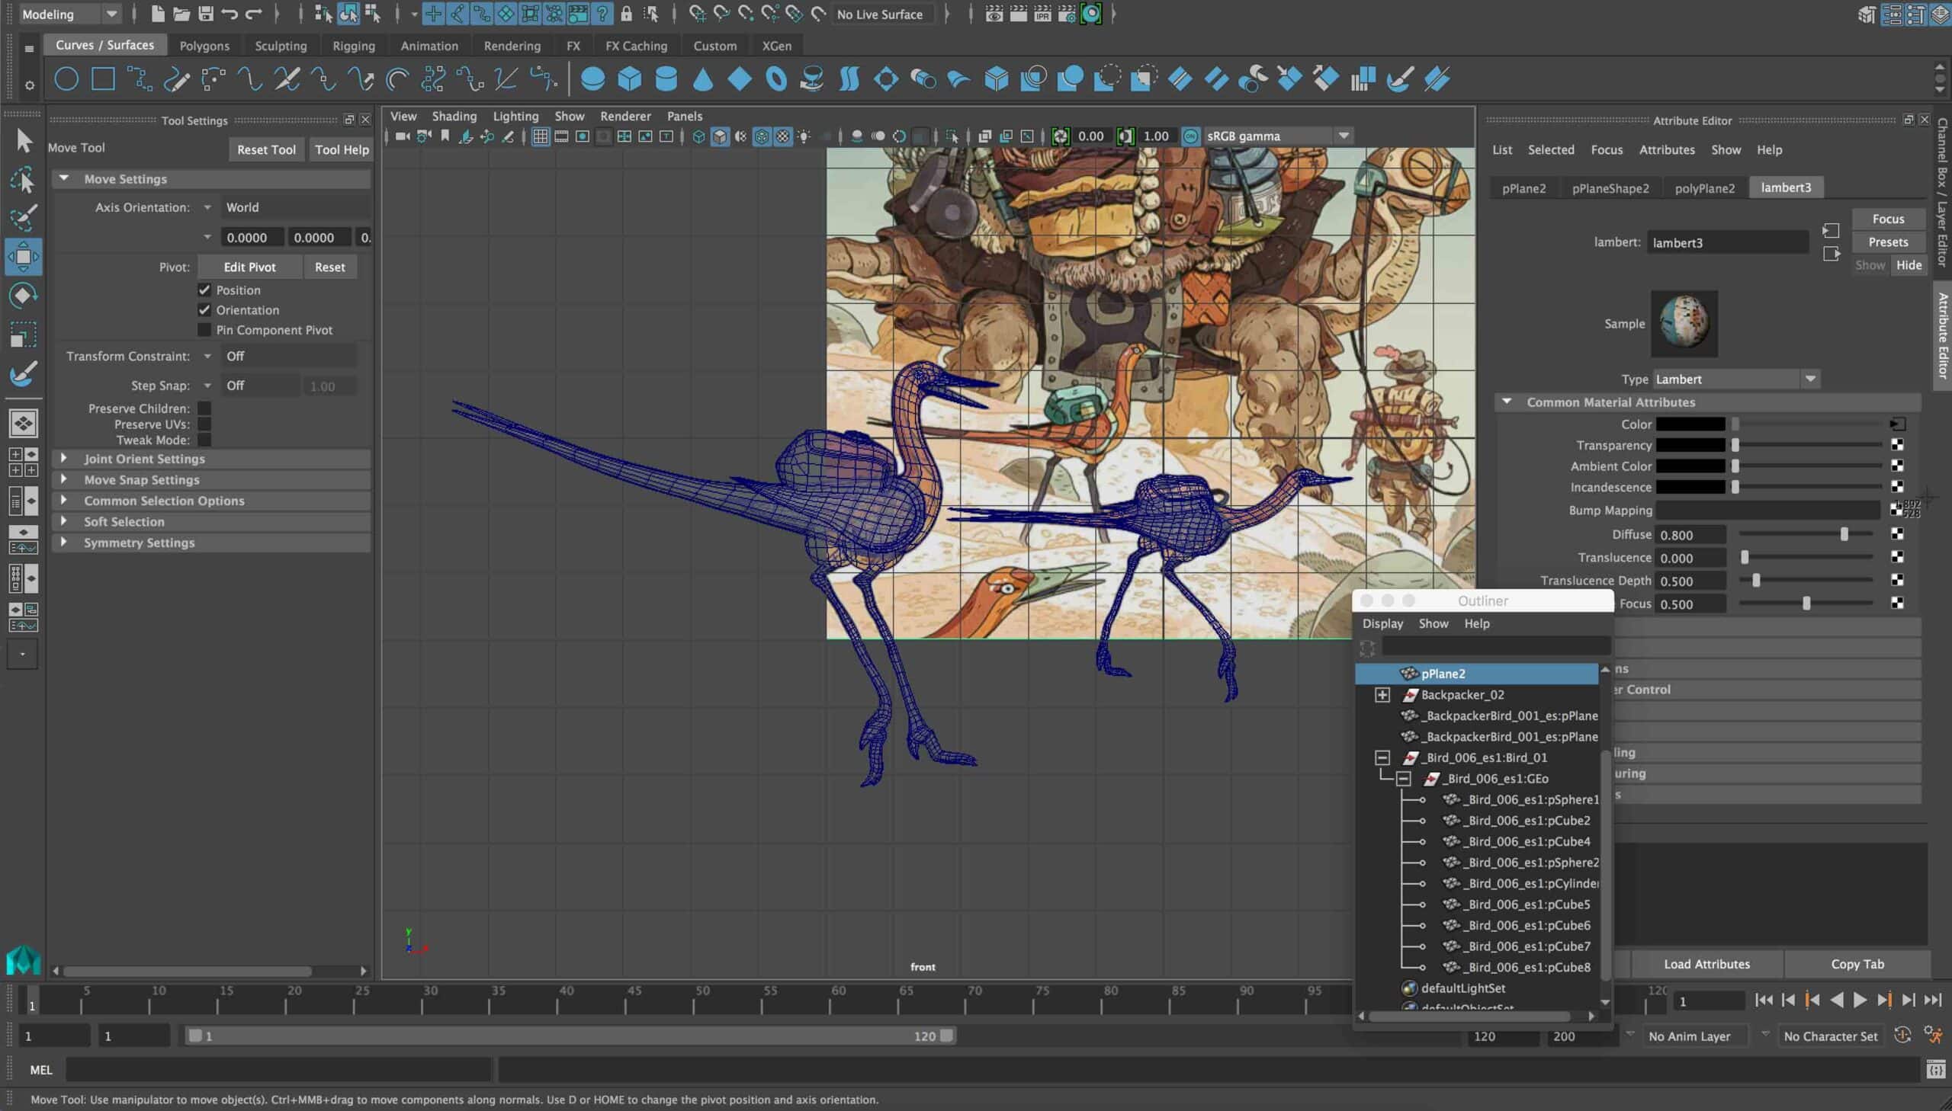Click the Diffuse slider handle
This screenshot has height=1111, width=1952.
tap(1844, 535)
